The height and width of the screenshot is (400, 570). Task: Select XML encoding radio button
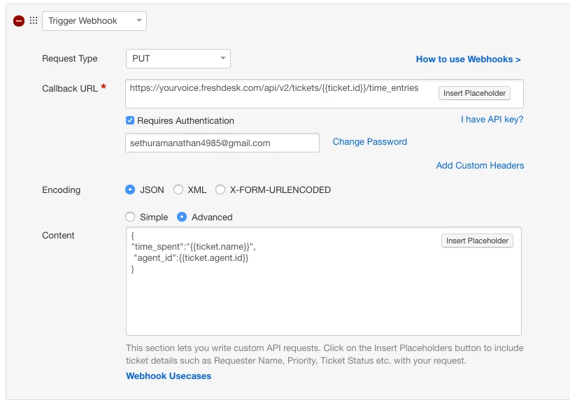(178, 190)
